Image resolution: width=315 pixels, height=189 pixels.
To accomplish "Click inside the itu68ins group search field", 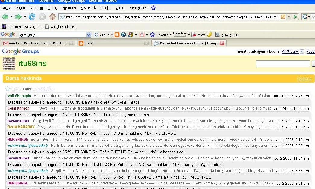I will click(x=282, y=63).
